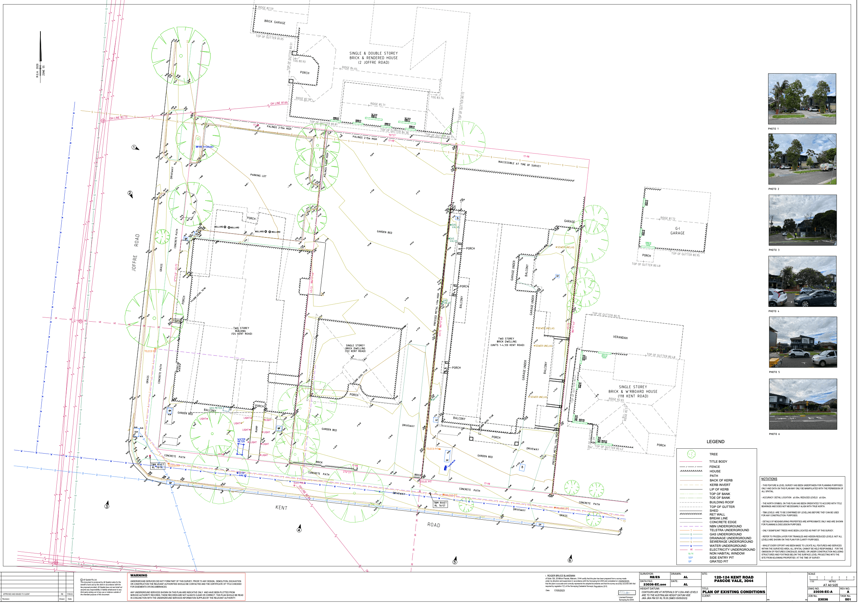Click 'BACK OF KERB' legend entry
Image resolution: width=861 pixels, height=605 pixels.
click(x=721, y=480)
